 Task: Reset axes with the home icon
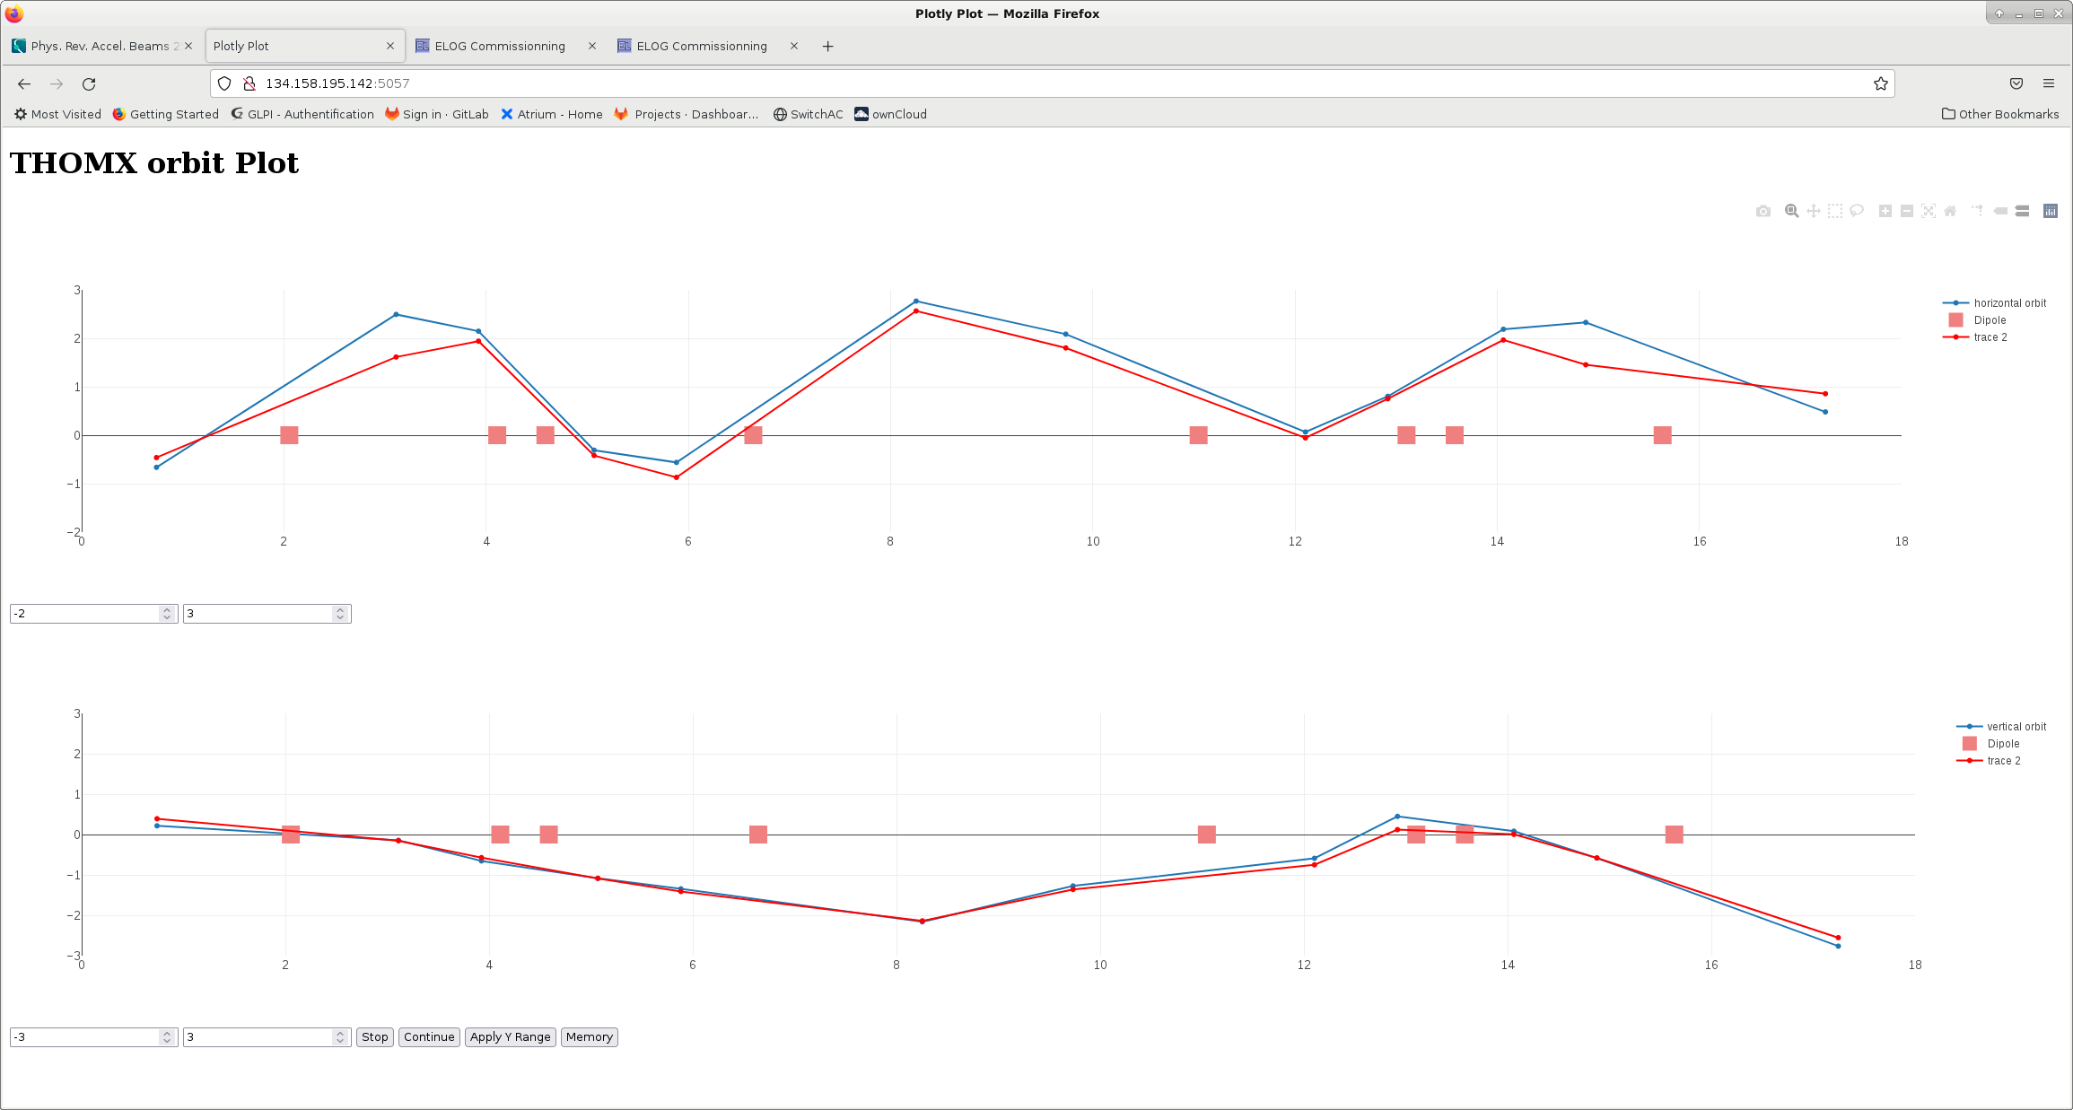(1950, 211)
